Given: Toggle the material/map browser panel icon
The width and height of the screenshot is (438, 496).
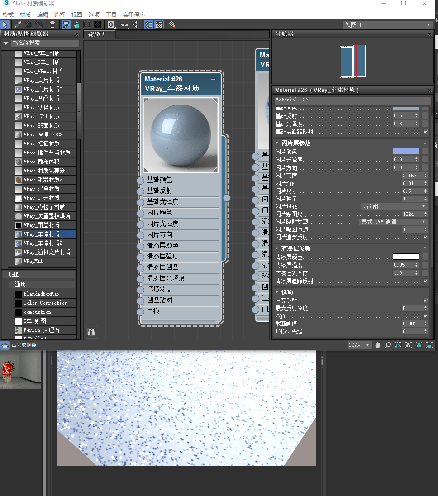Looking at the screenshot, I should tap(148, 24).
